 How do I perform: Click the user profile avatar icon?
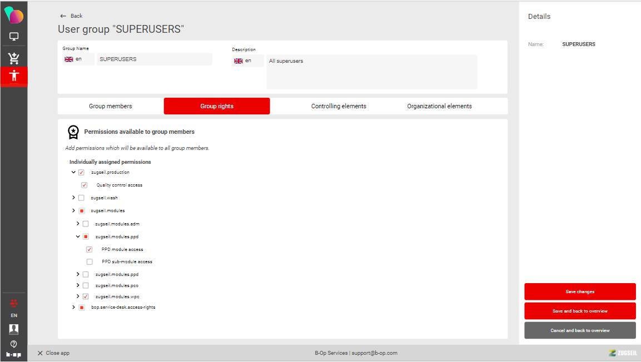click(x=14, y=329)
